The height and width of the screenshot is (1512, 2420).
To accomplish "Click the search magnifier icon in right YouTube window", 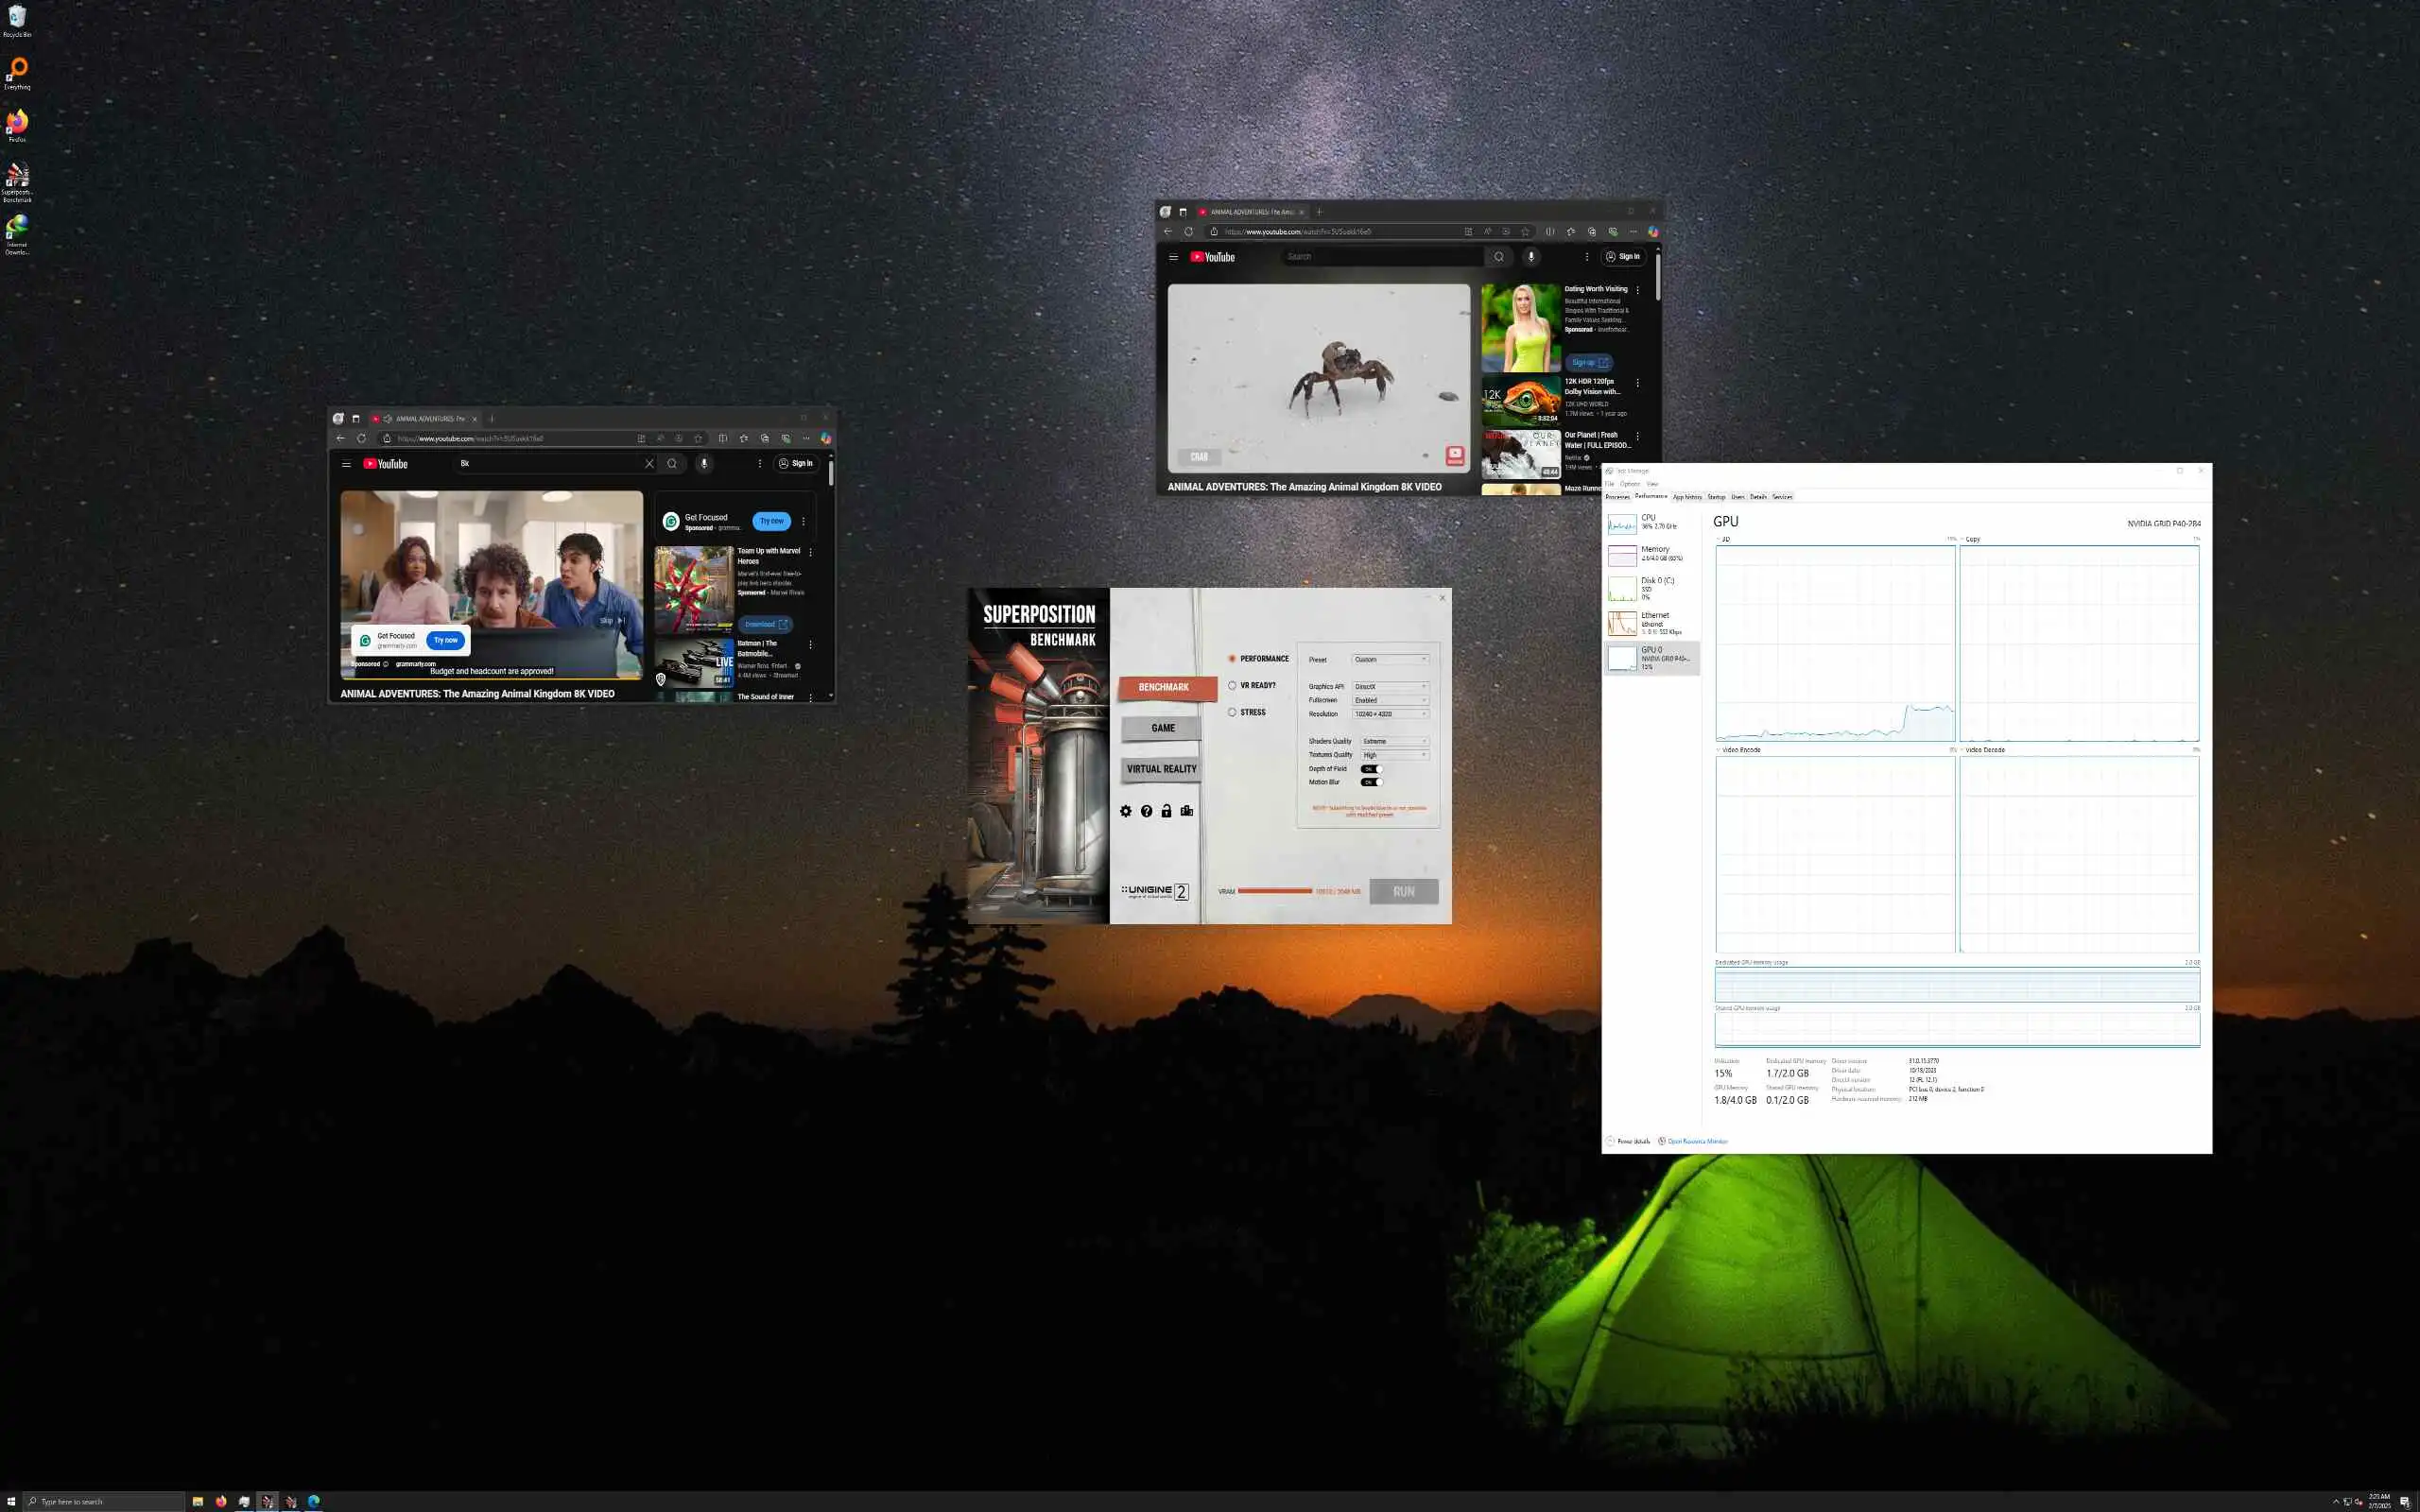I will 1498,257.
